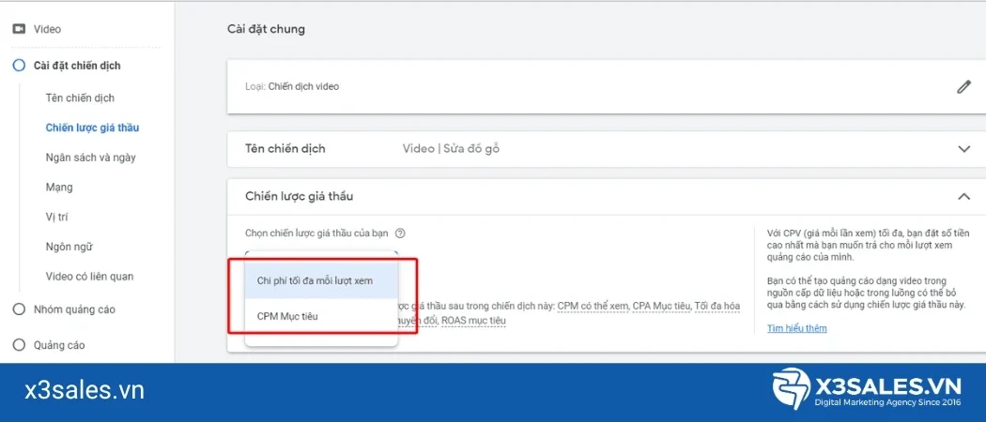
Task: Click the Video label in sidebar
Action: click(x=47, y=29)
